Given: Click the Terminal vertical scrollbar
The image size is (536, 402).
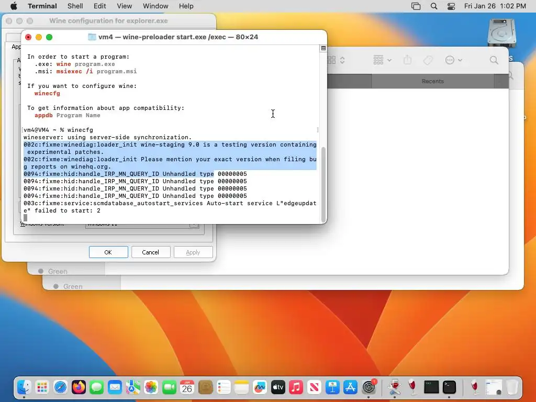Looking at the screenshot, I should coord(323,185).
